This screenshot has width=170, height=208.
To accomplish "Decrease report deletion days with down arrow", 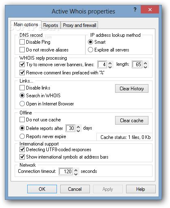I will [78, 130].
